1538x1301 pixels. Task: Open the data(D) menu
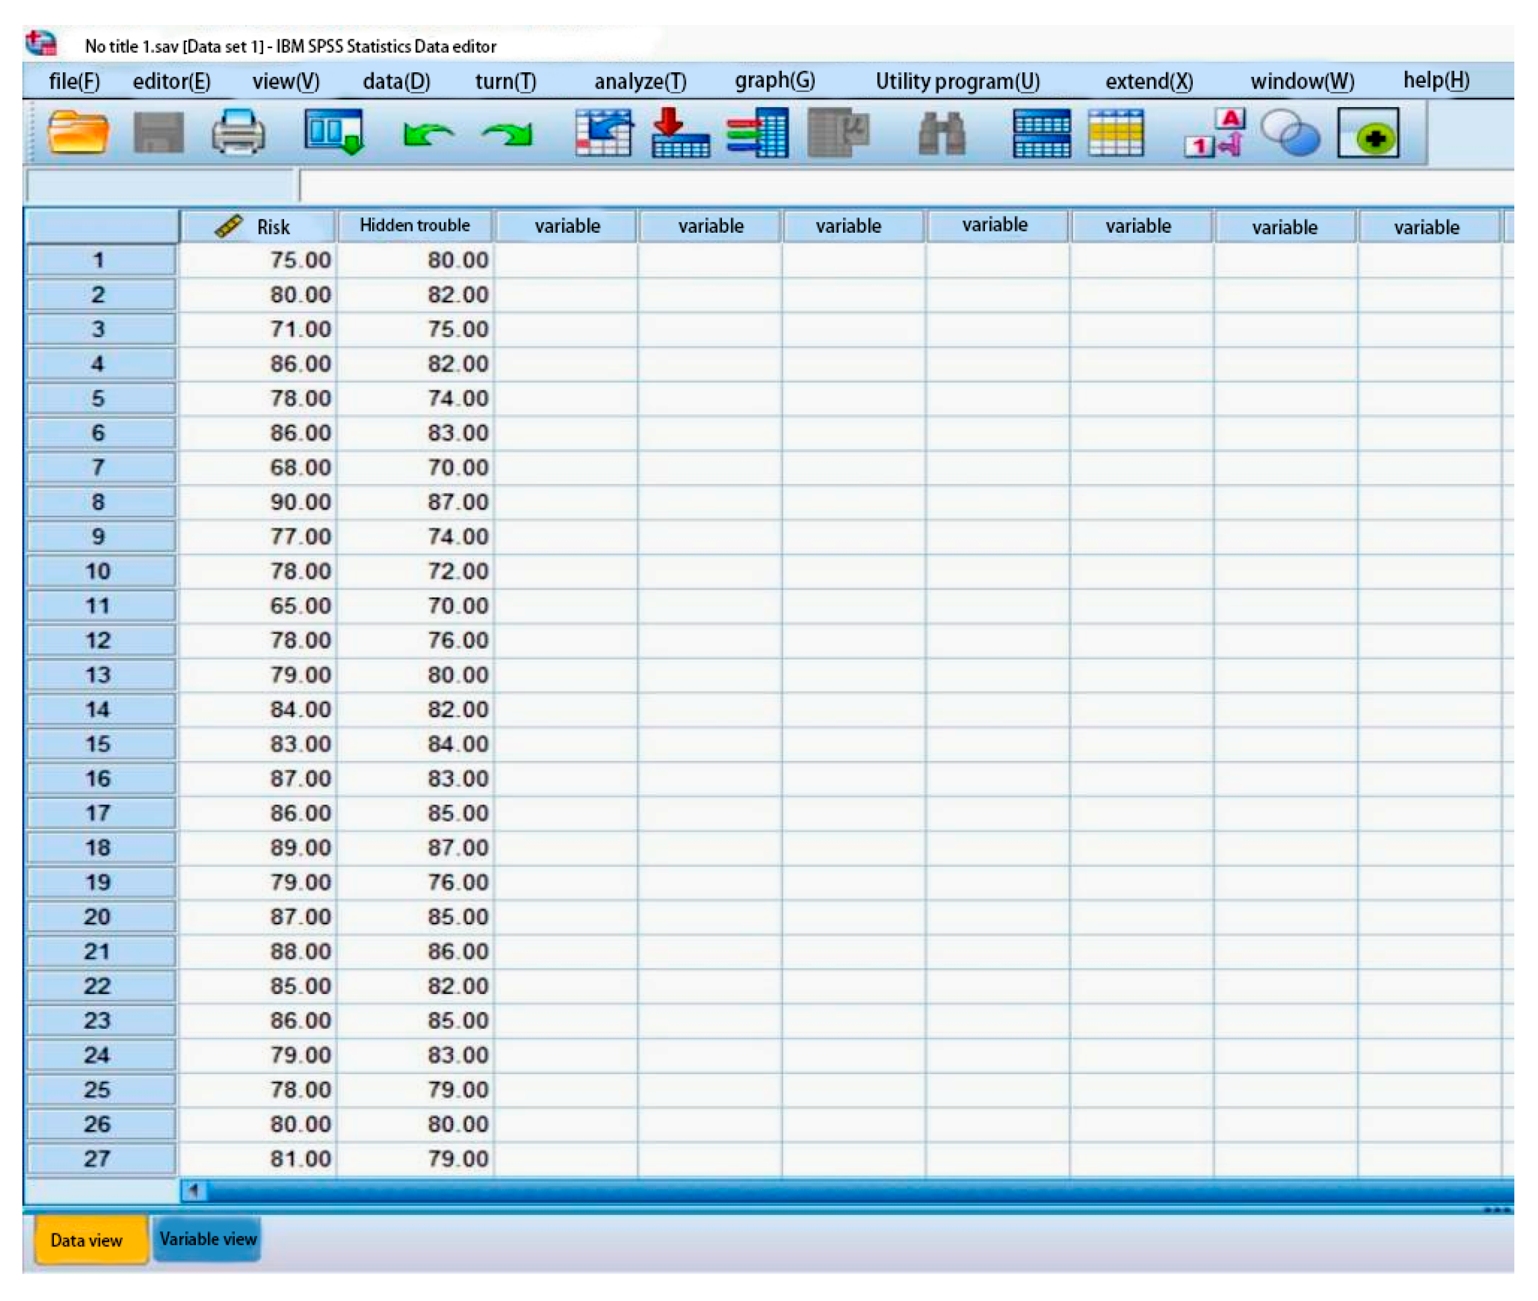click(x=397, y=81)
